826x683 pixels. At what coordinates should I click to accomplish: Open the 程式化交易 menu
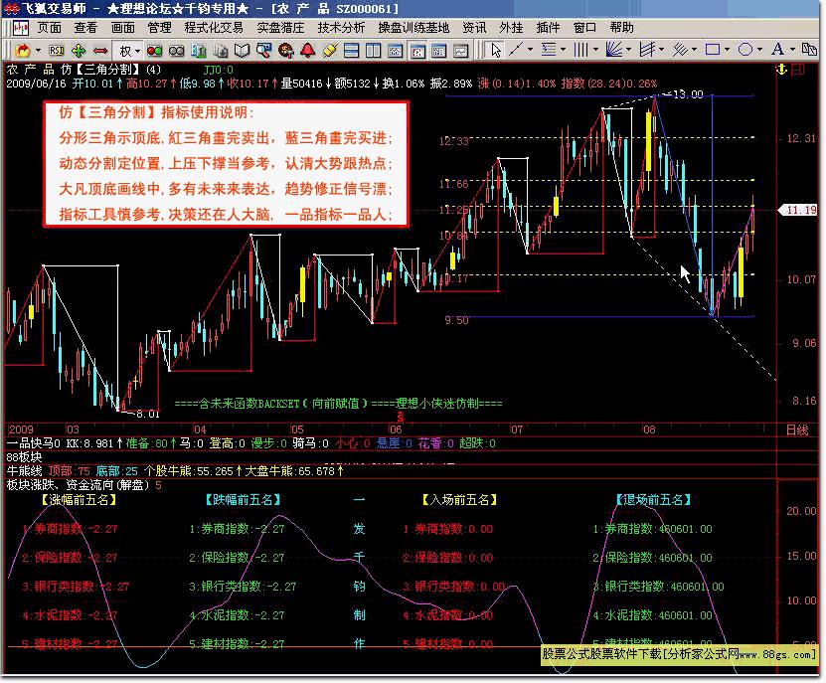pyautogui.click(x=214, y=28)
